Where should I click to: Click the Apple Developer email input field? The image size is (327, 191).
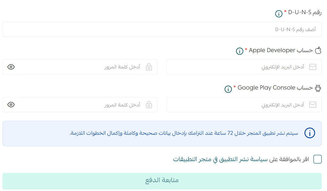[x=238, y=67]
